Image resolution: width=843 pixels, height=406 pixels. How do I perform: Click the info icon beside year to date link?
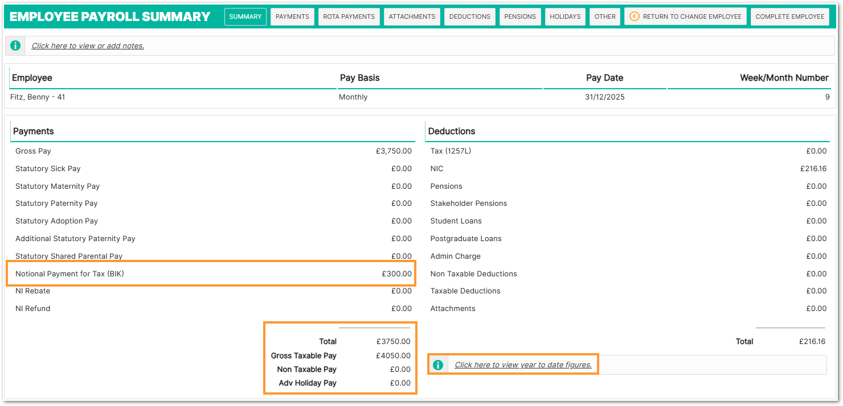tap(437, 365)
